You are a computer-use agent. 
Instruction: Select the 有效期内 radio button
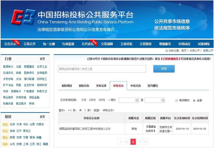click(x=177, y=100)
